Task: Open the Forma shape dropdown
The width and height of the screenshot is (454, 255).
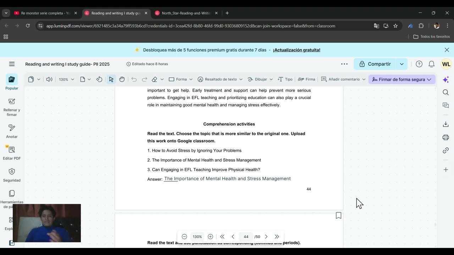Action: tap(181, 79)
